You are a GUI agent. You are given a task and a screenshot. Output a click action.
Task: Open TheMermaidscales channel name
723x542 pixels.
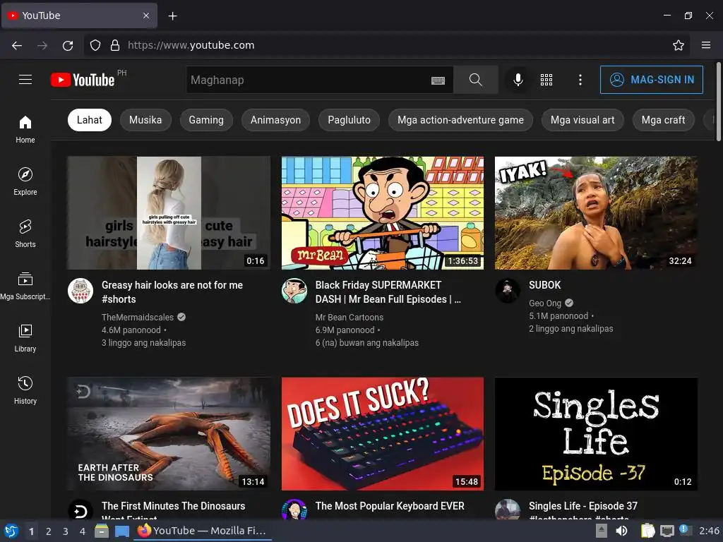(x=138, y=317)
